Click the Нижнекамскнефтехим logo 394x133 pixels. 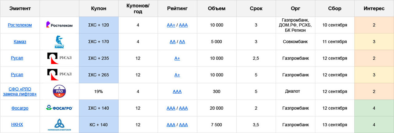tap(59, 125)
